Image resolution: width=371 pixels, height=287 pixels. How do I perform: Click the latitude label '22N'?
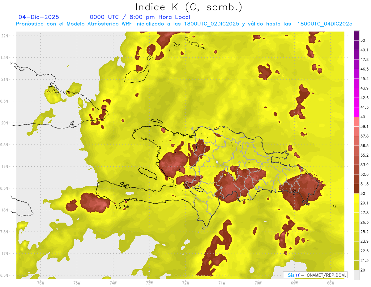click(5, 36)
